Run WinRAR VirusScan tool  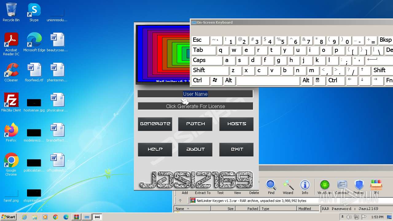[325, 187]
